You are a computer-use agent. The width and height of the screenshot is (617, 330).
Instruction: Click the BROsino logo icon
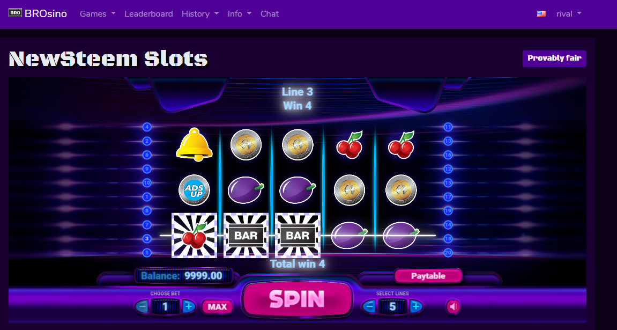click(16, 12)
